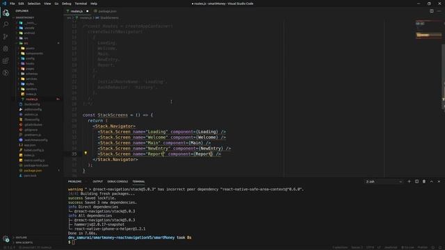Image resolution: width=445 pixels, height=250 pixels.
Task: Collapse the src folder
Action: tap(26, 43)
